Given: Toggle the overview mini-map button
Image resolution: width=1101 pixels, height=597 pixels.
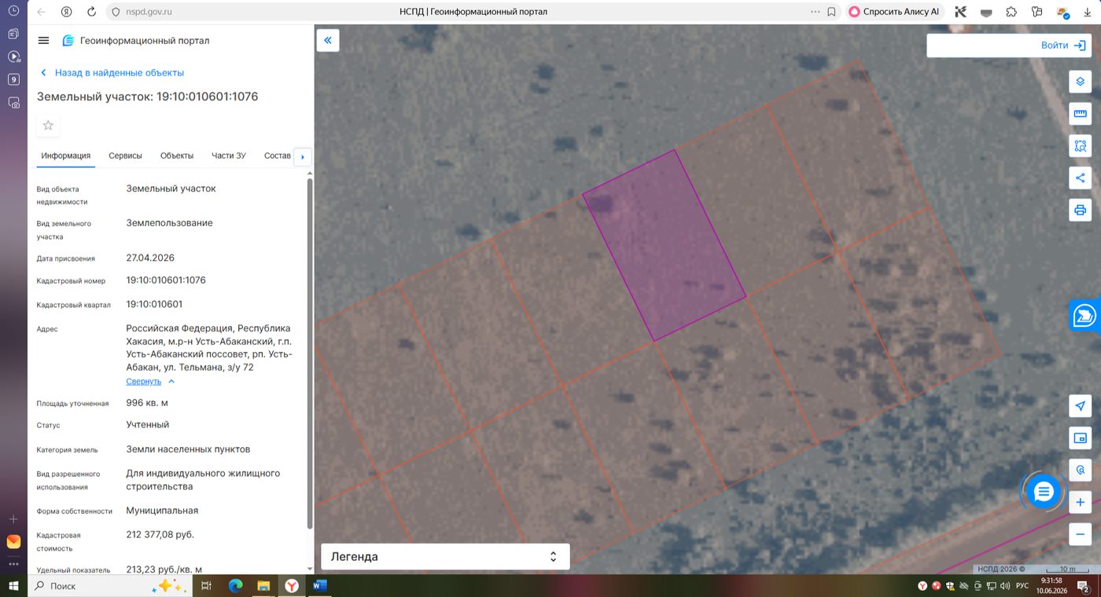Looking at the screenshot, I should [1081, 438].
